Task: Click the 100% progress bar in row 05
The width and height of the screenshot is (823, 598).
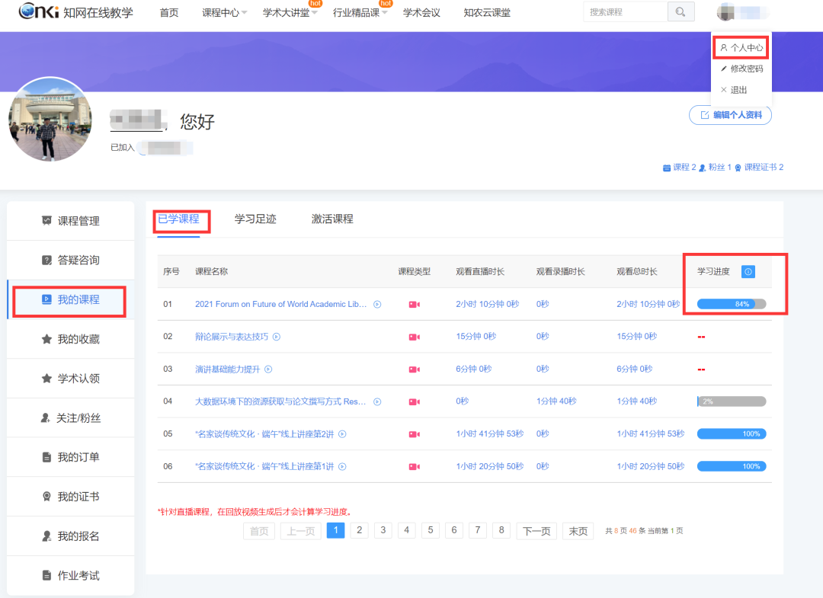Action: [731, 433]
